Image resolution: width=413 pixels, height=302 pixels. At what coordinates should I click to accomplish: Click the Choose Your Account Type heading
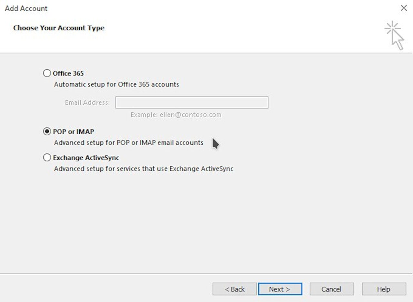tap(59, 28)
